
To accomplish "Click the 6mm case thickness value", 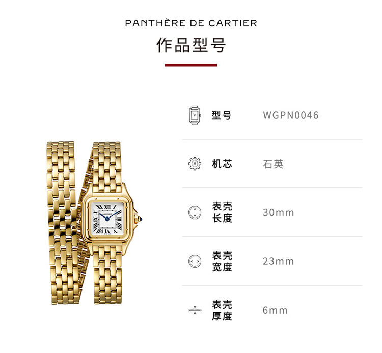I will (275, 310).
